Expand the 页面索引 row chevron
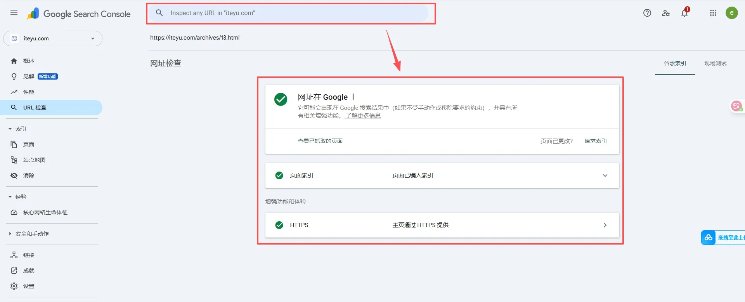 point(605,175)
